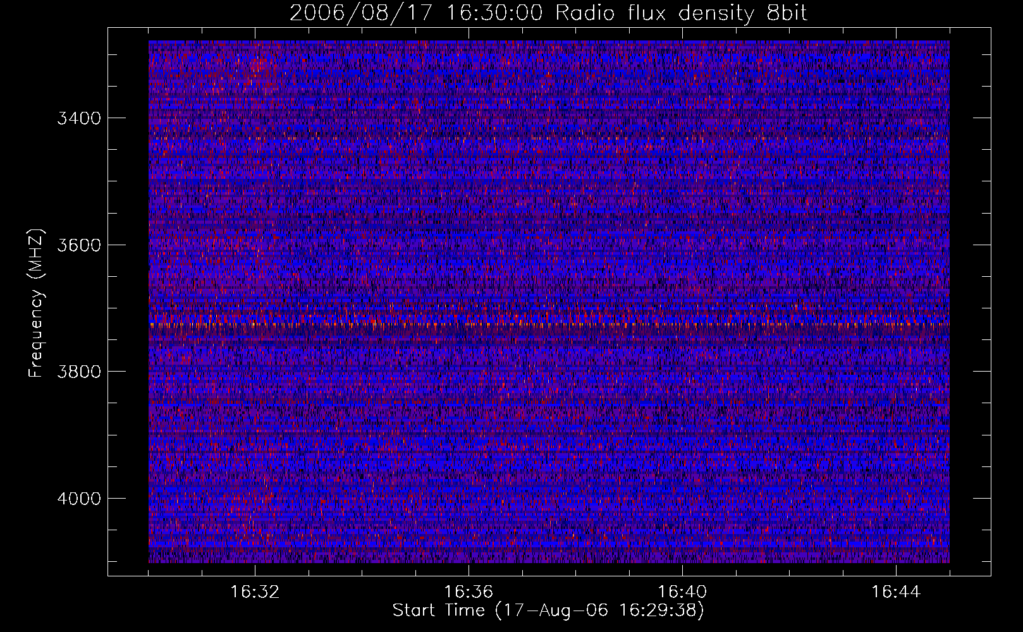Select the 3400 frequency tick label

(x=79, y=118)
